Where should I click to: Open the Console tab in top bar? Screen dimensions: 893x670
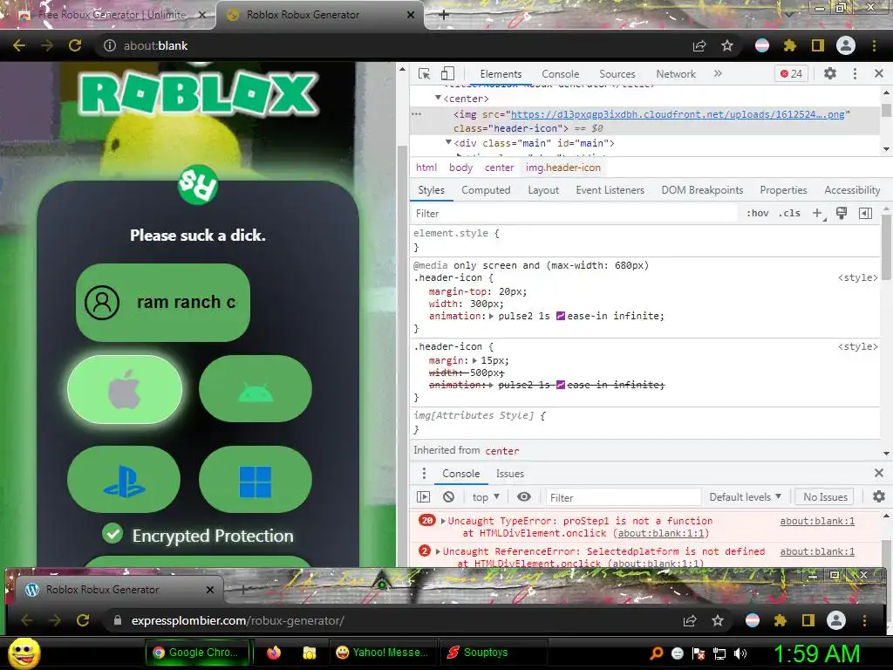click(561, 74)
